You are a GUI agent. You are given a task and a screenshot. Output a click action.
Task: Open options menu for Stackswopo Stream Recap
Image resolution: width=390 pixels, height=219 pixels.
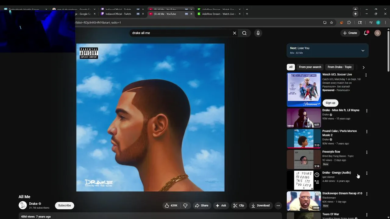point(367,194)
